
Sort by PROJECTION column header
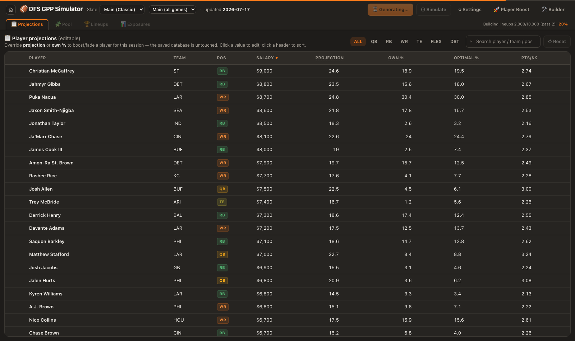coord(330,58)
